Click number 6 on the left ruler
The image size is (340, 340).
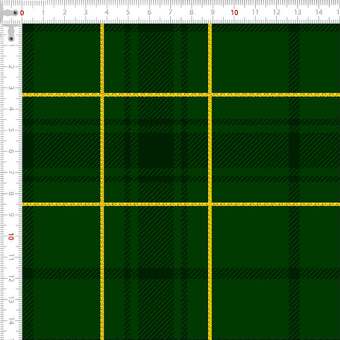click(x=11, y=151)
